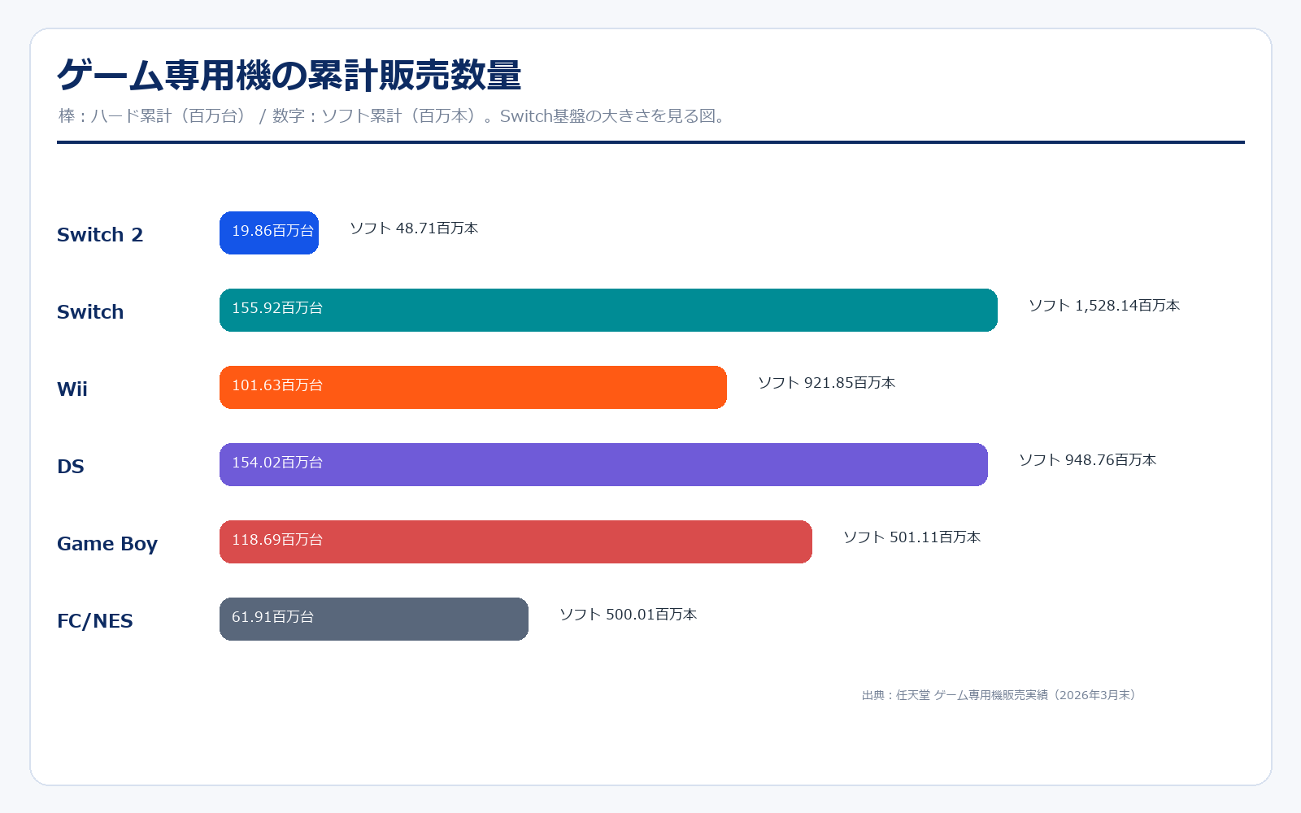Click the teal Switch bar 155.92百万台

click(x=608, y=310)
